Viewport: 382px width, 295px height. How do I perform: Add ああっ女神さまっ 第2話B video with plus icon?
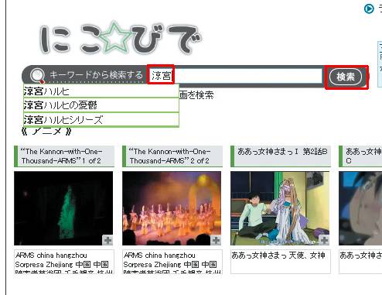click(324, 240)
